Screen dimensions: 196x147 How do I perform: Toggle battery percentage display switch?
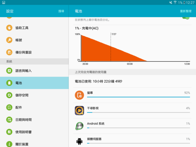click(x=186, y=18)
